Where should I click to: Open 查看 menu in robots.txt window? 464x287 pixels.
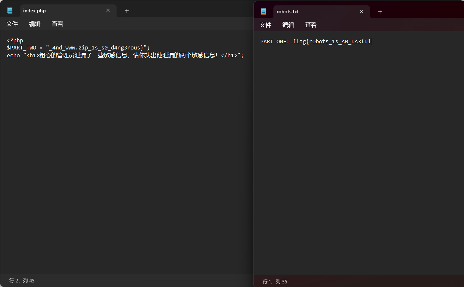point(311,25)
